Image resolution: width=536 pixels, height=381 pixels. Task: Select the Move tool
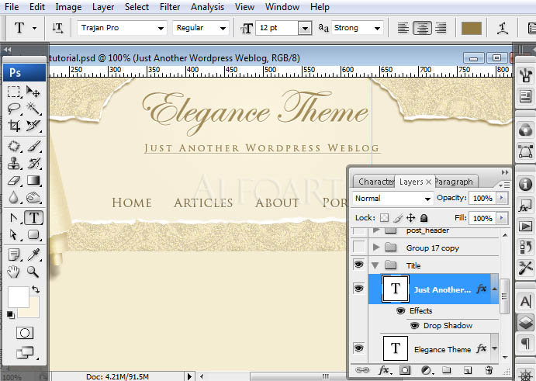[x=33, y=92]
